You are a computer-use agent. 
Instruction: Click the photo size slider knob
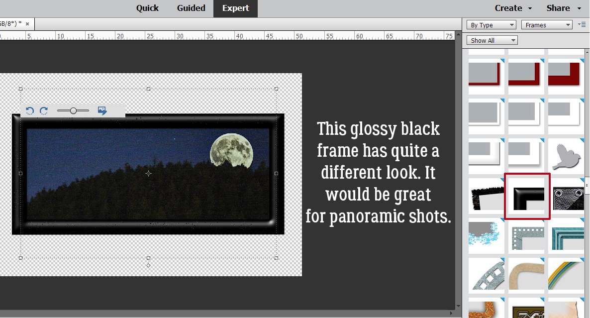tap(73, 110)
